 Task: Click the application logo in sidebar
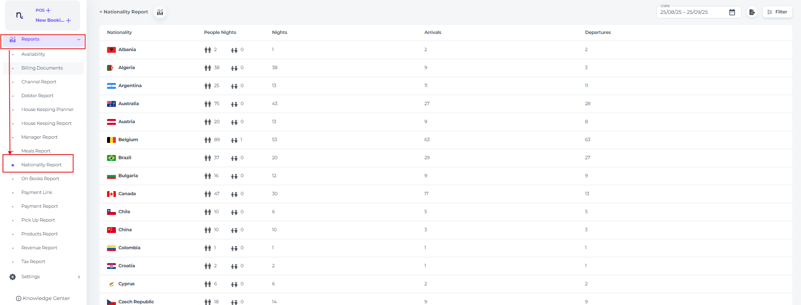[19, 16]
